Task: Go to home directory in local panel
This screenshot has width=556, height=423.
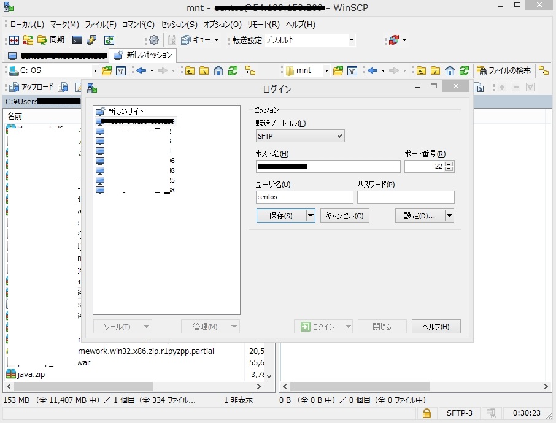Action: (218, 71)
